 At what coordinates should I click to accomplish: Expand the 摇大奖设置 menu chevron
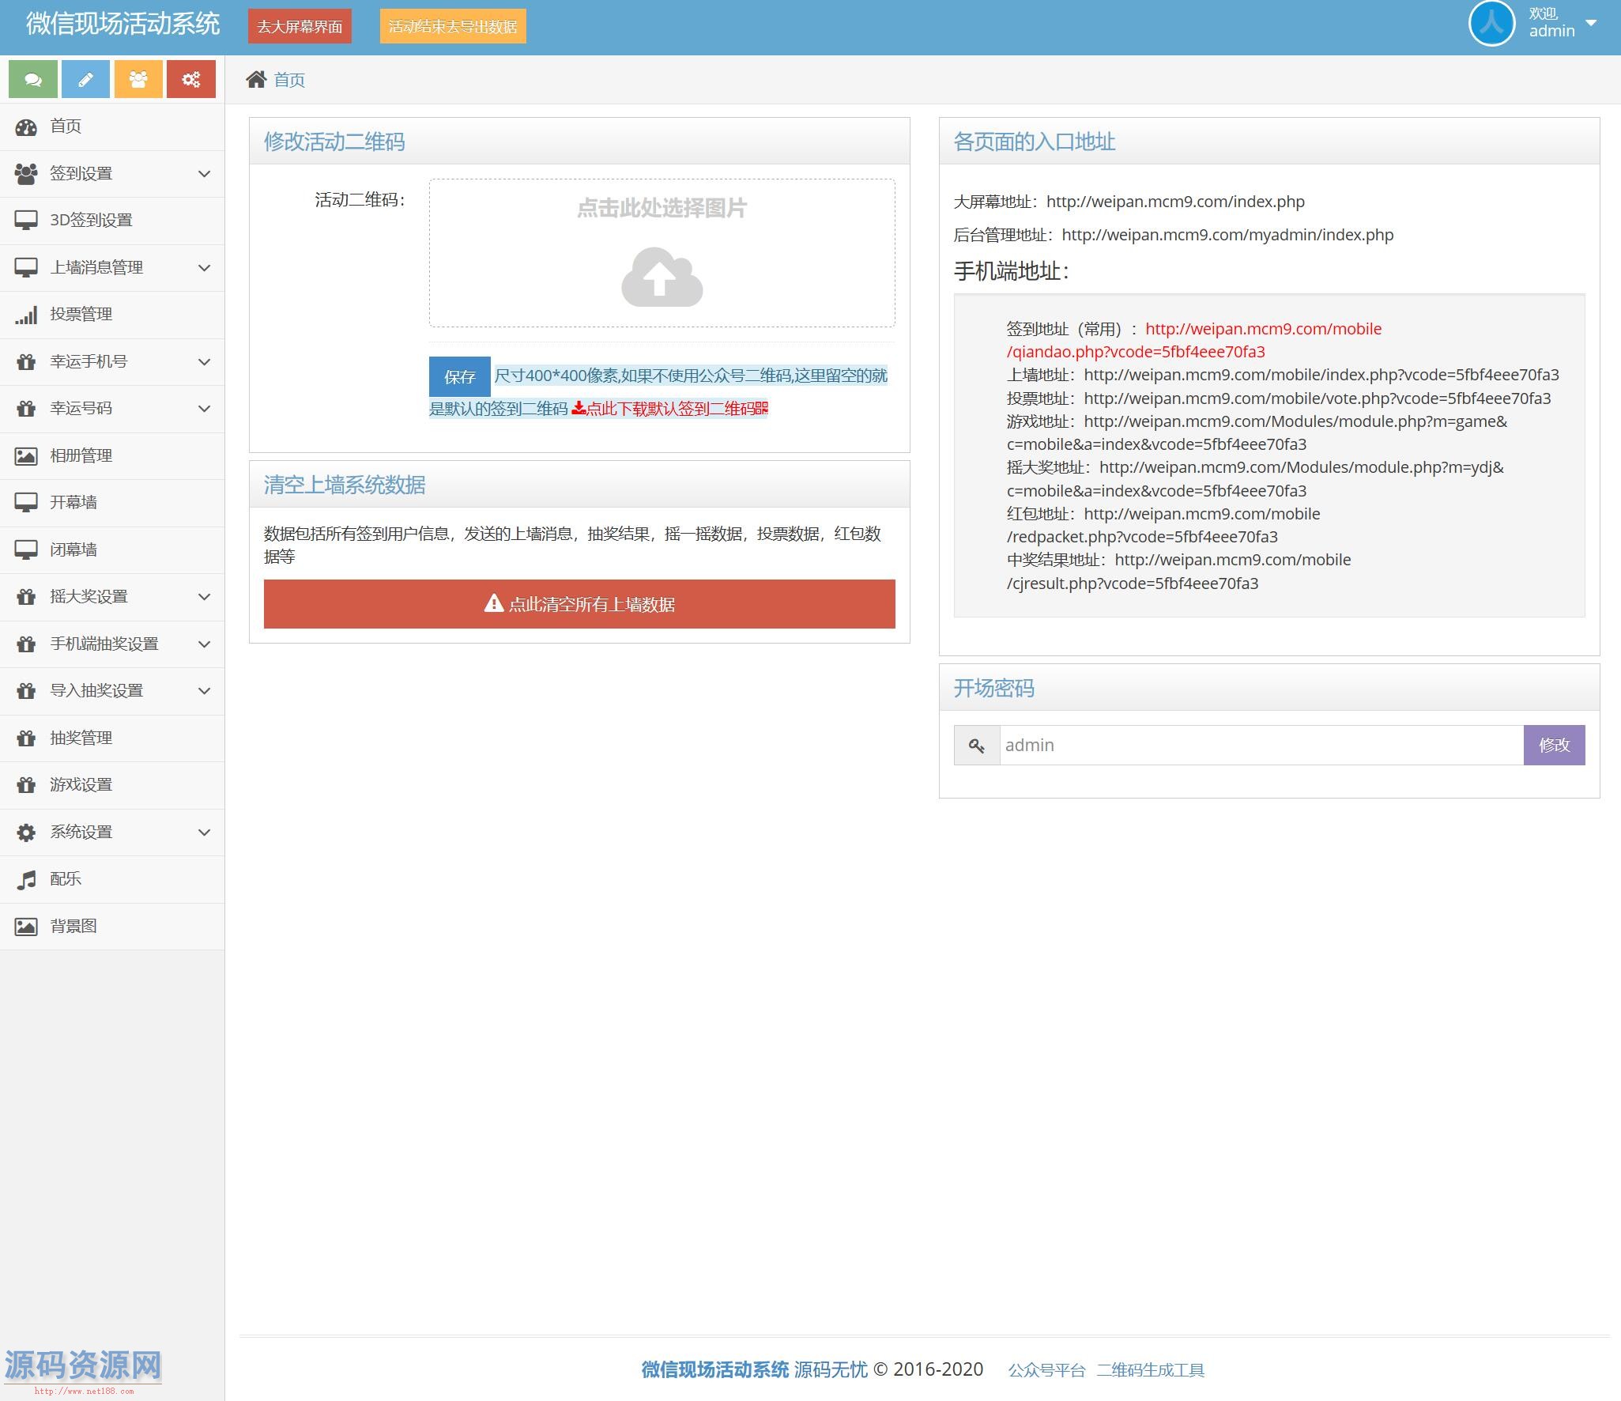tap(204, 597)
